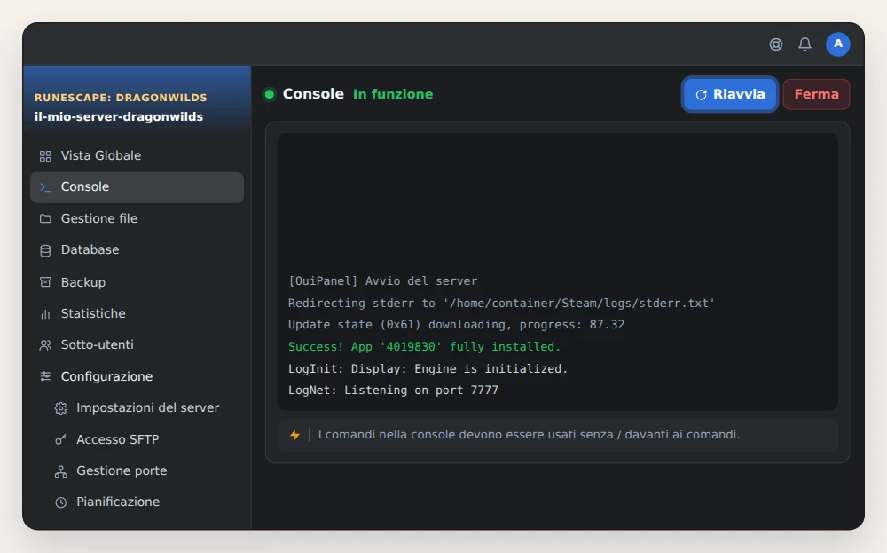887x553 pixels.
Task: Collapse the Configurazione section
Action: point(137,376)
